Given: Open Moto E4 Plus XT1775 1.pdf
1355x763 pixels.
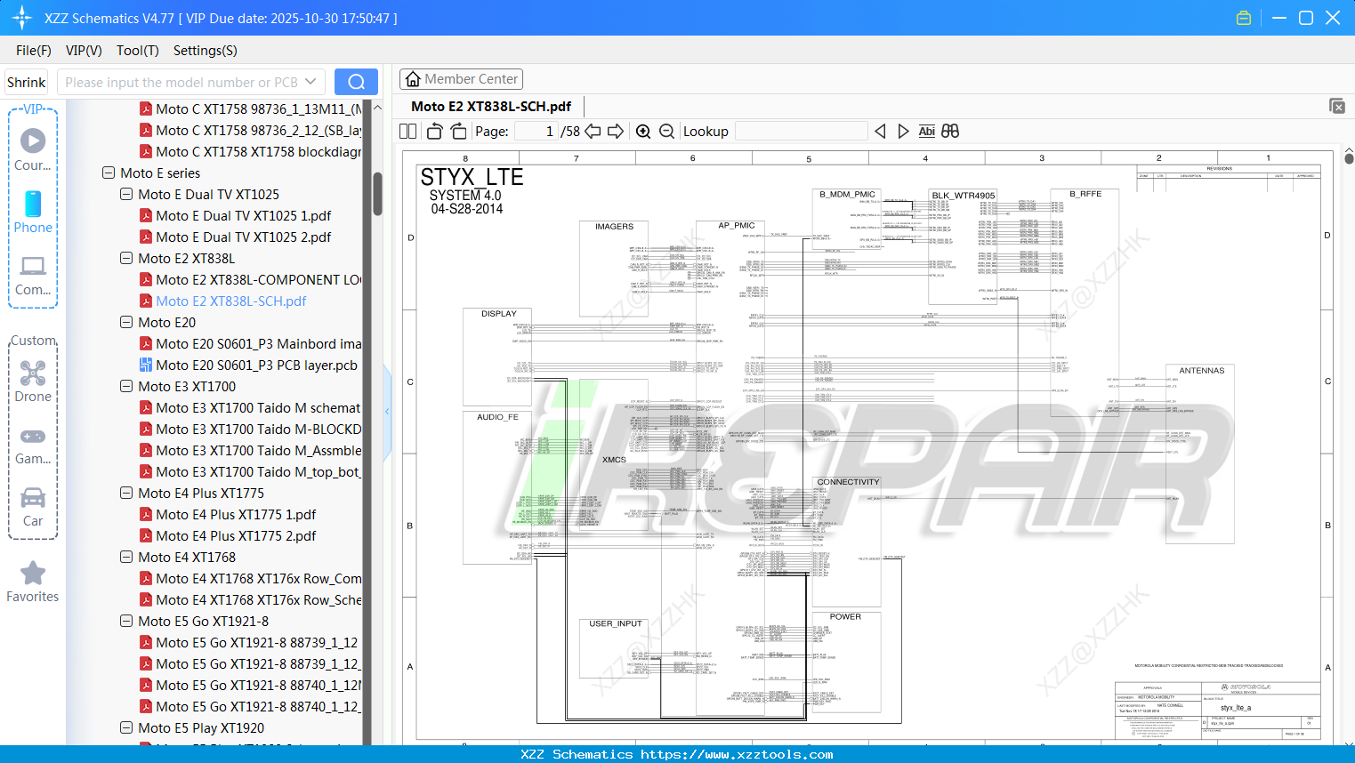Looking at the screenshot, I should click(228, 514).
